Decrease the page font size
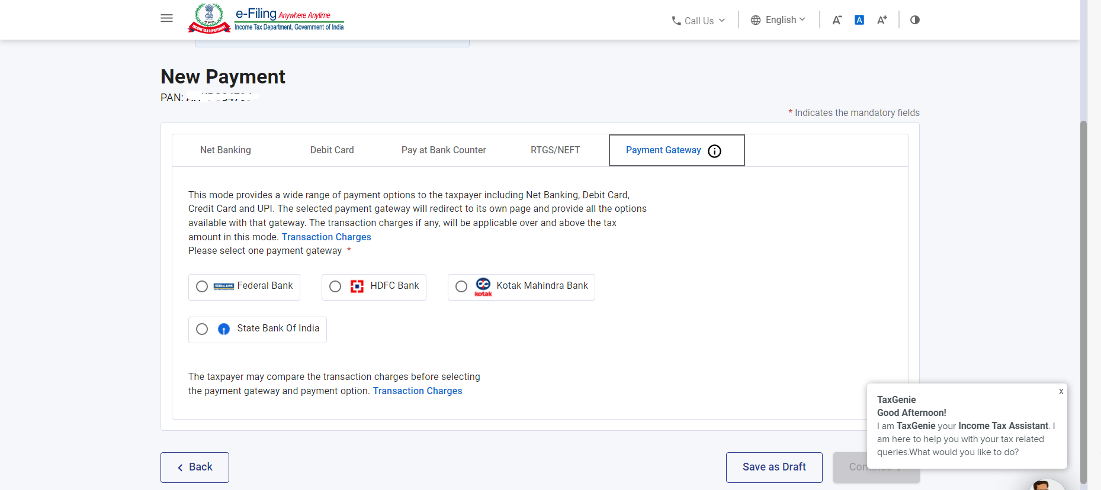Viewport: 1101px width, 490px height. click(836, 20)
